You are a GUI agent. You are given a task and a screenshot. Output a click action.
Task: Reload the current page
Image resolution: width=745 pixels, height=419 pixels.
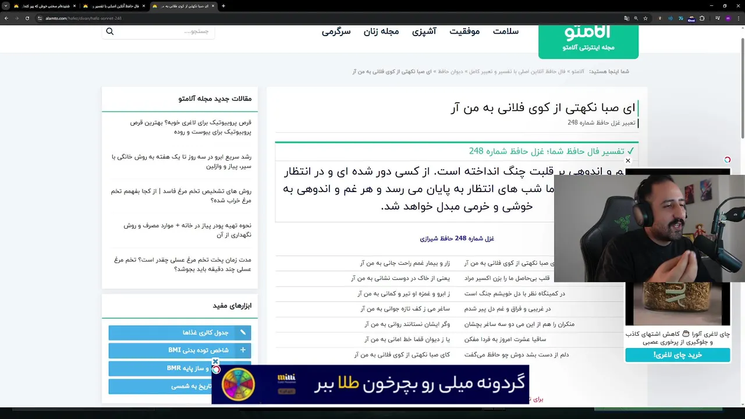click(x=27, y=18)
